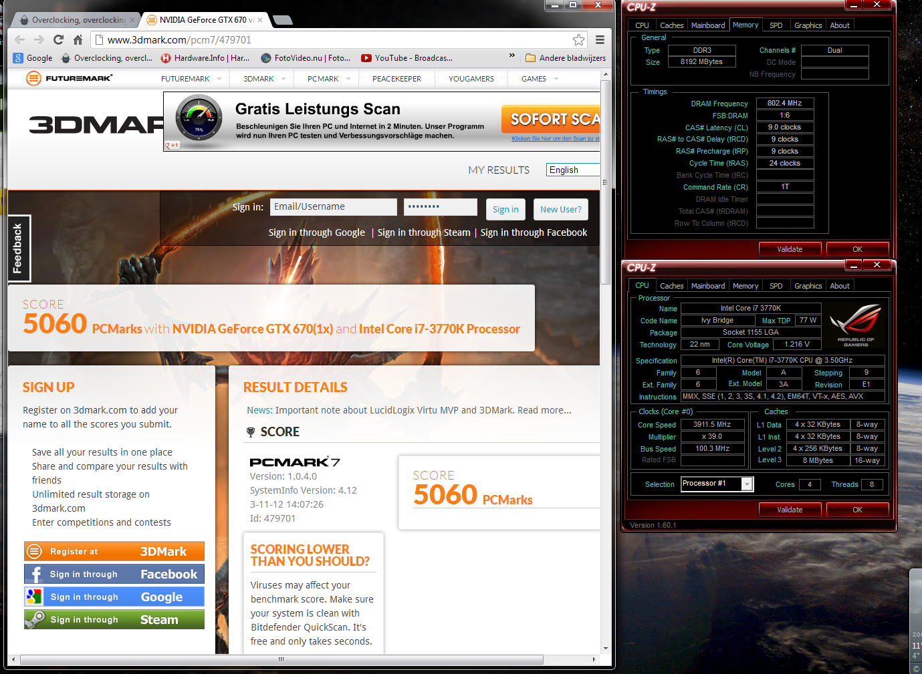Open the Processor #1 selection dropdown
The height and width of the screenshot is (674, 922).
point(717,484)
